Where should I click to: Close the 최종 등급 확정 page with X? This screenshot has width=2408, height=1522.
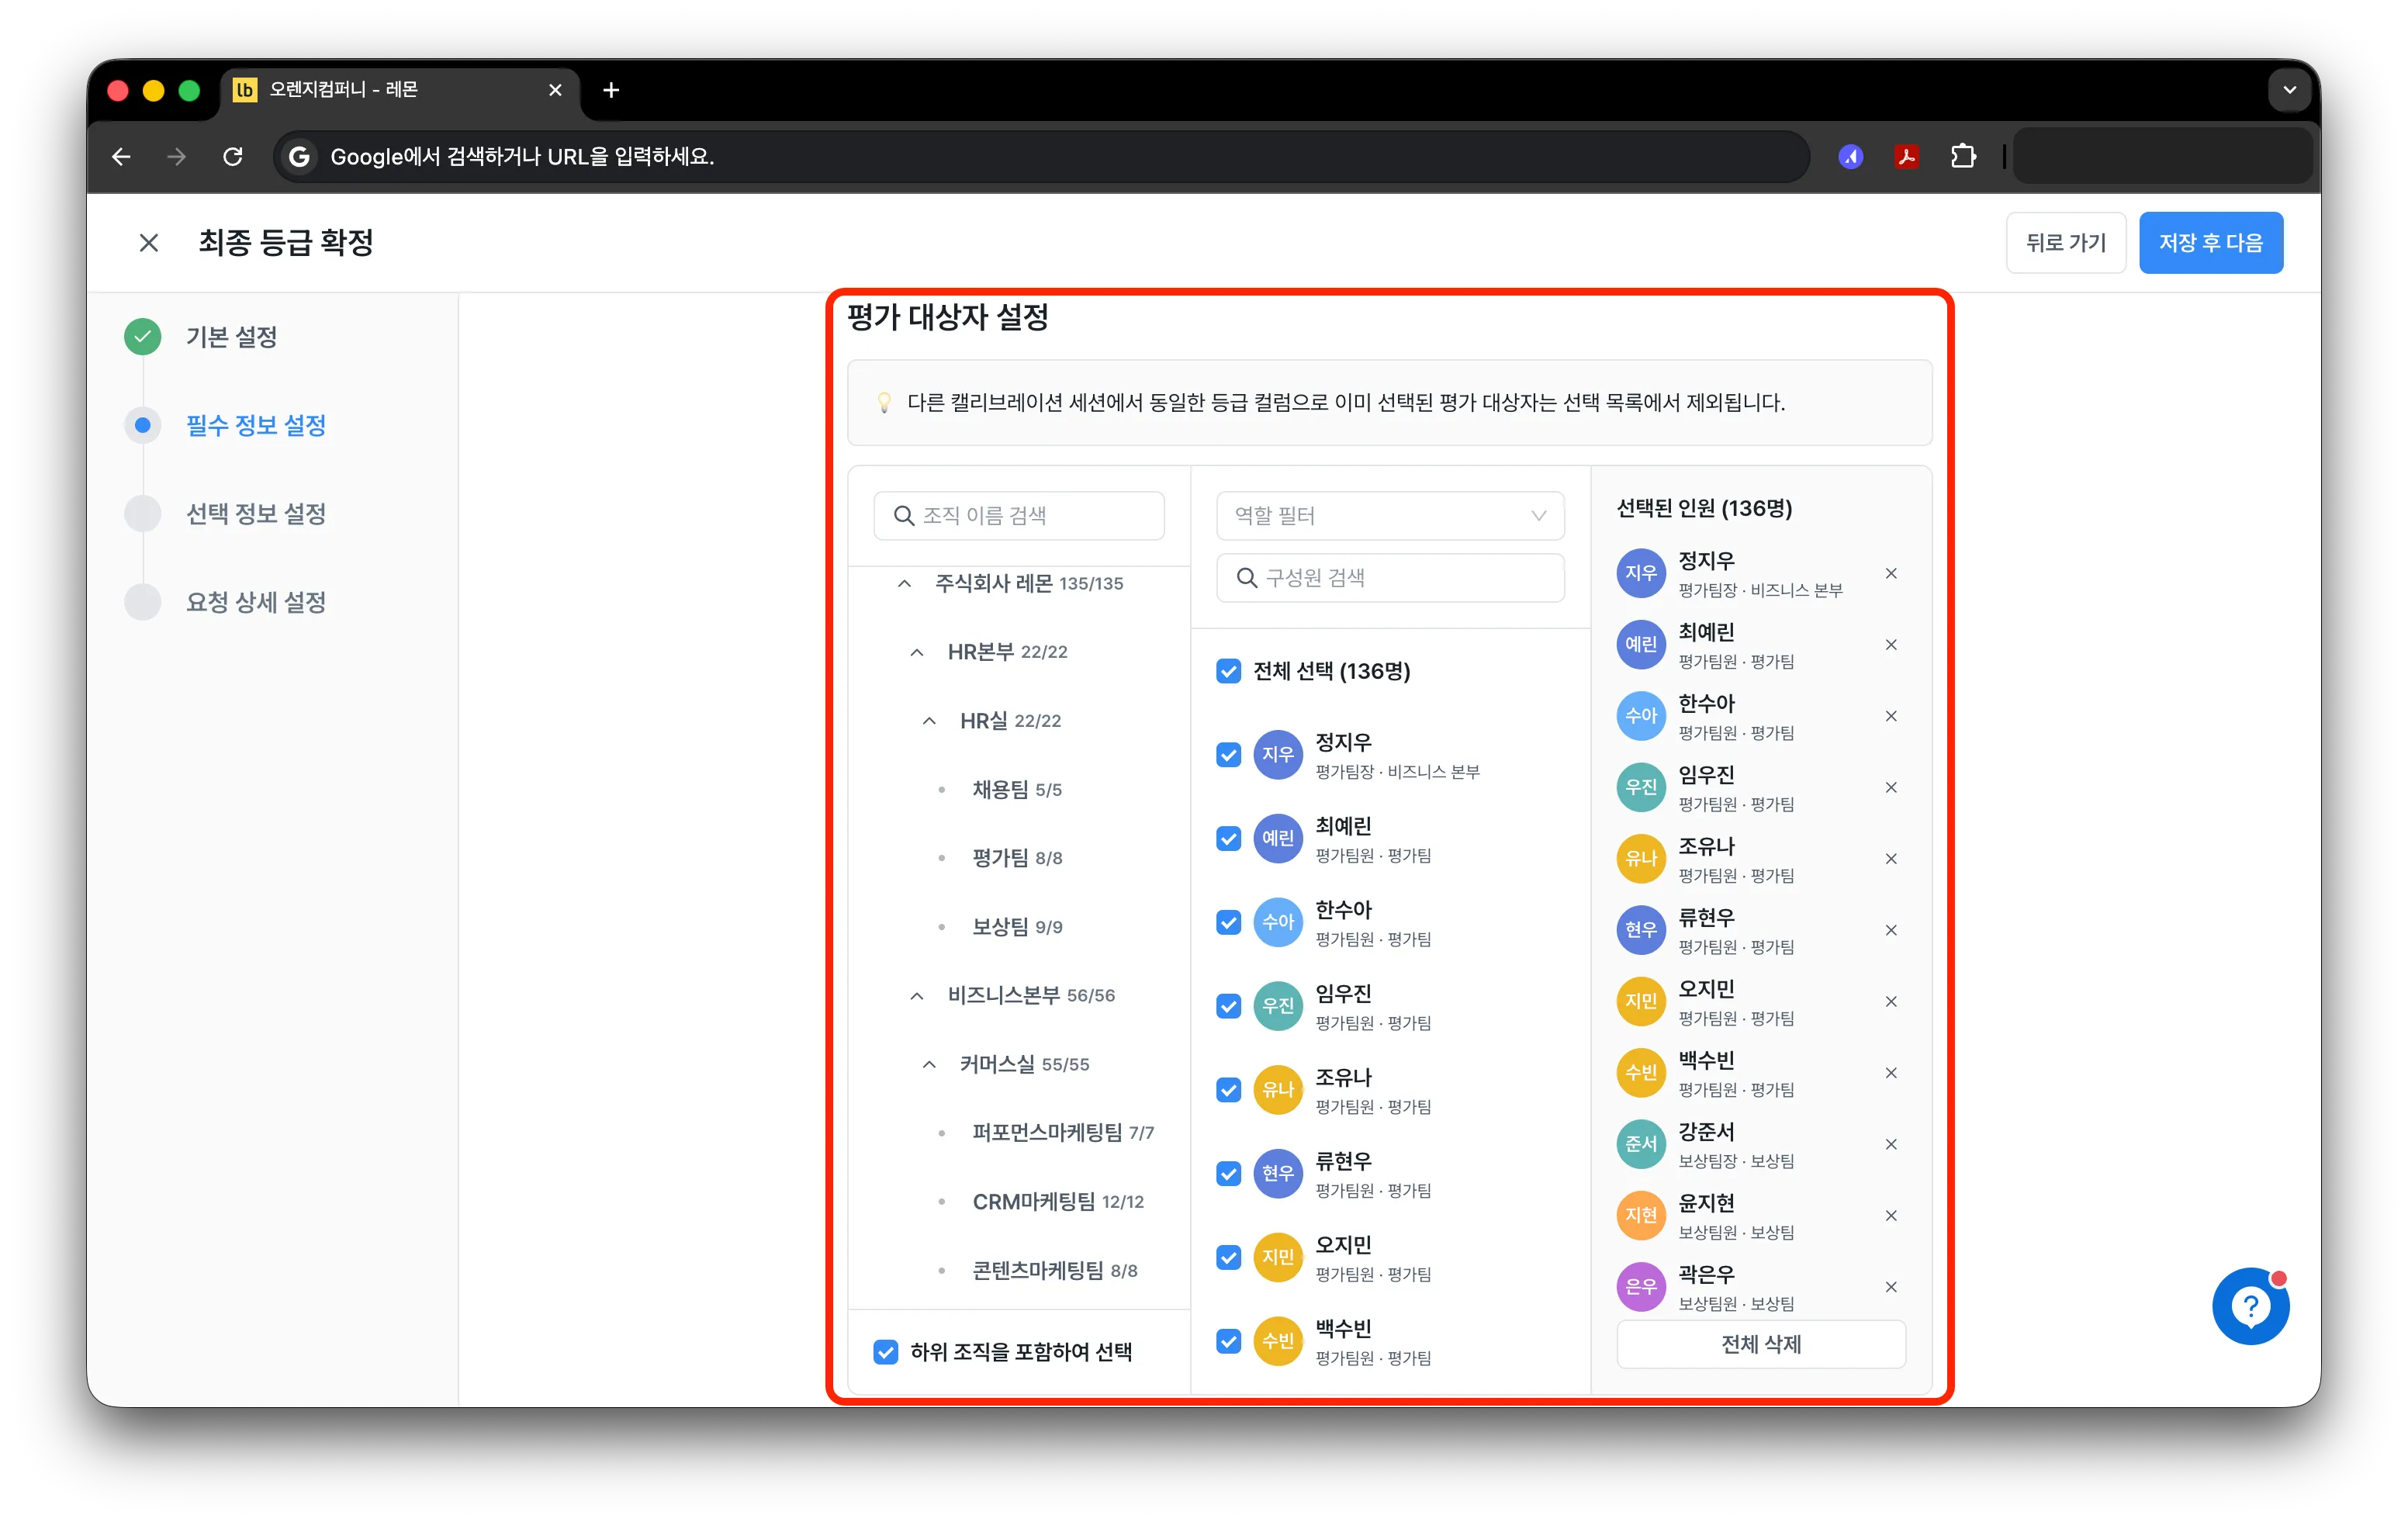click(x=149, y=243)
